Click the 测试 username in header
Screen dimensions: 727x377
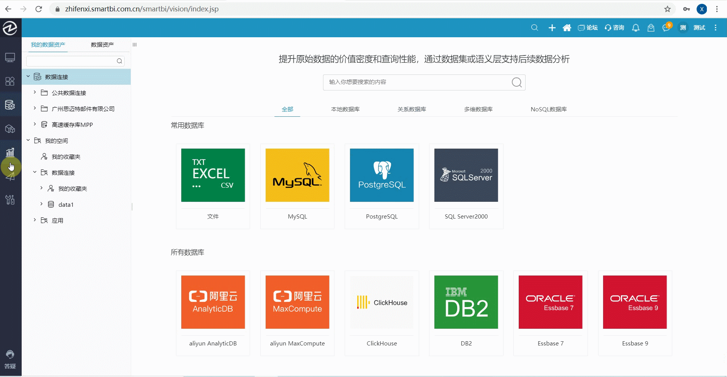point(699,28)
